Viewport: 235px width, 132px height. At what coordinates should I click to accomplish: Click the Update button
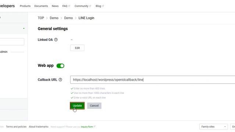77,106
